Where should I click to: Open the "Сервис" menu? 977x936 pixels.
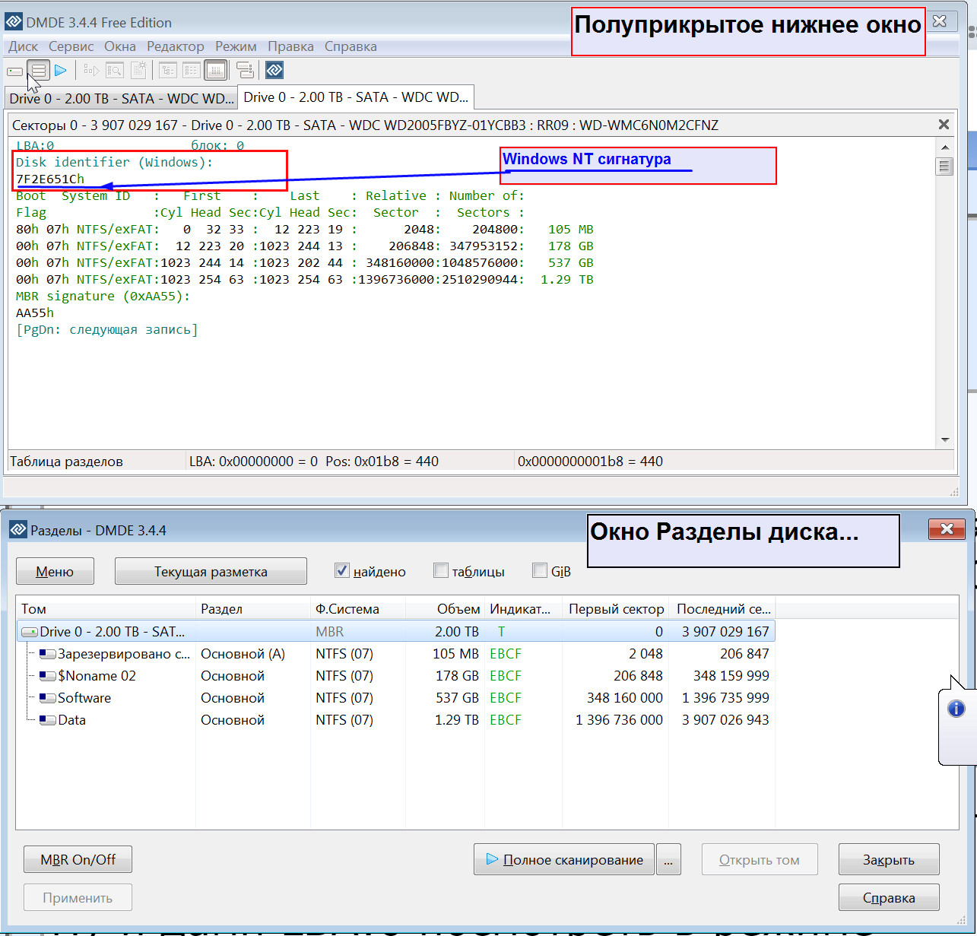[71, 46]
